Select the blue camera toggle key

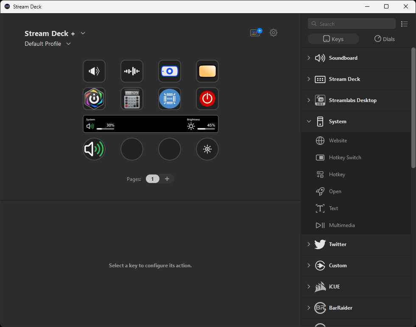pyautogui.click(x=170, y=71)
